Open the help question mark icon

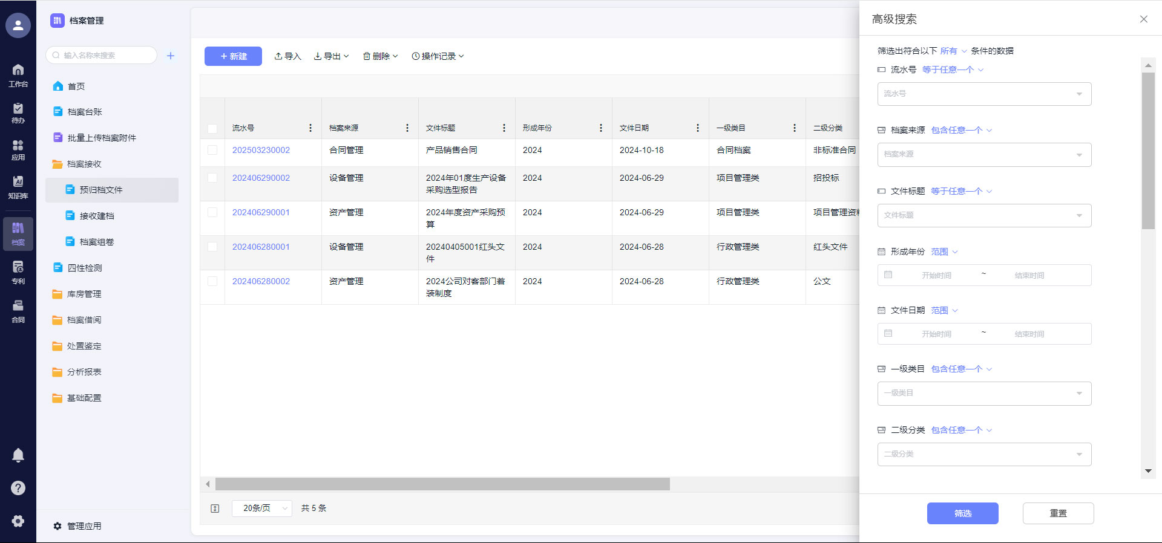pos(18,488)
